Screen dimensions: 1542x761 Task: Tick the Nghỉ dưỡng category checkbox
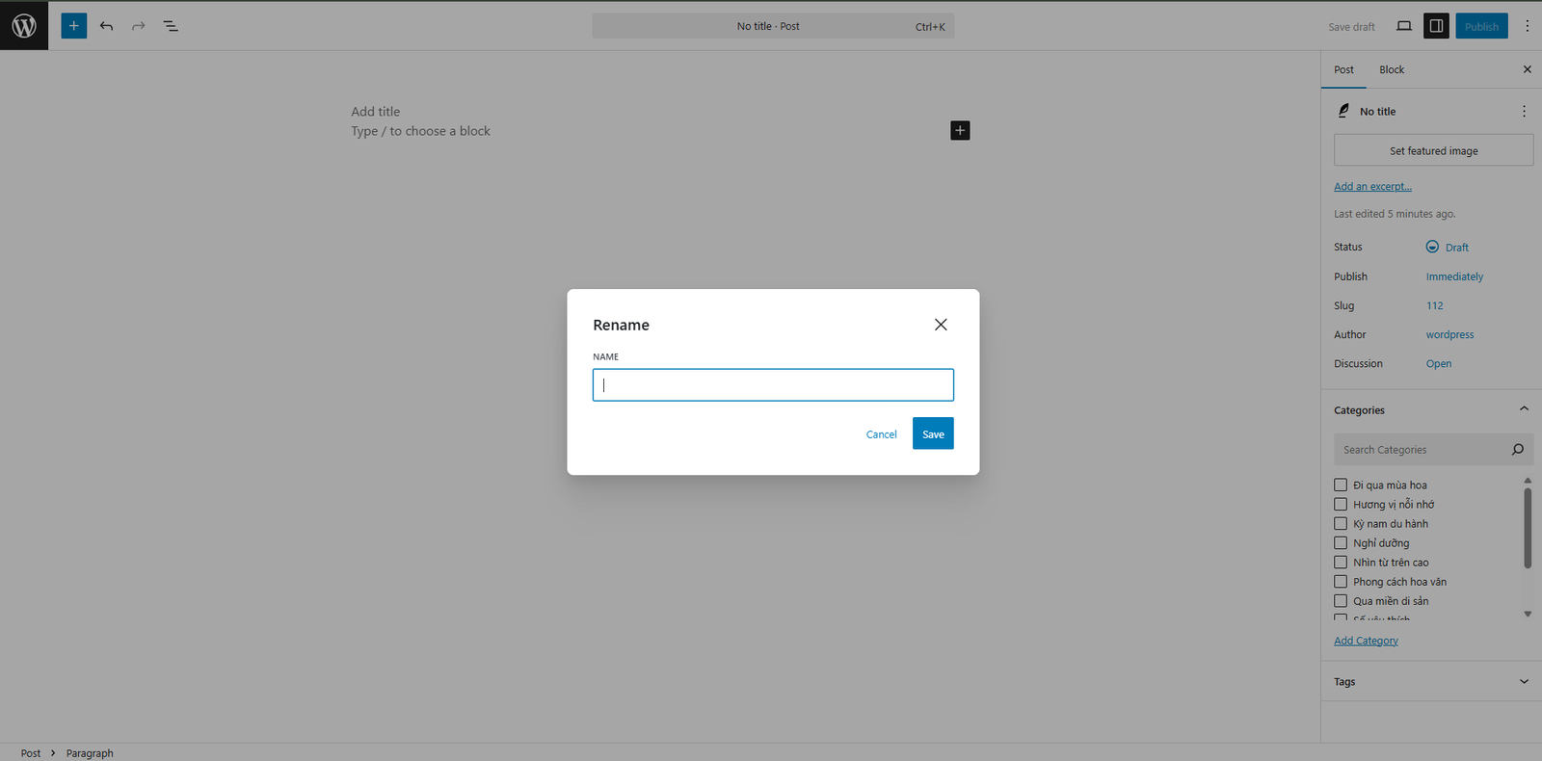(1341, 543)
